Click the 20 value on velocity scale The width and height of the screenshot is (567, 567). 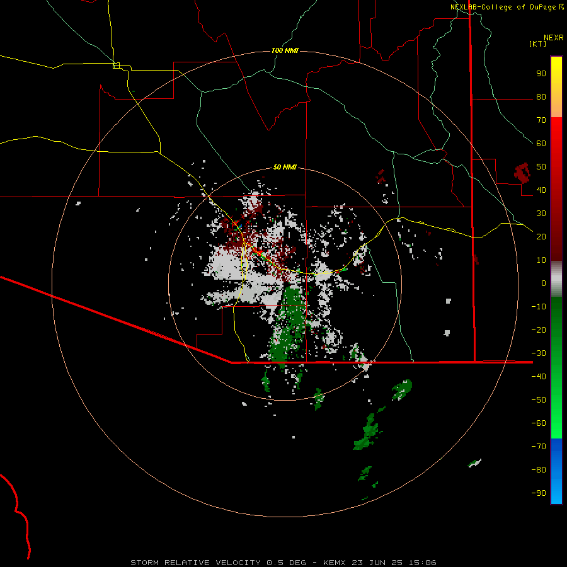(x=541, y=237)
